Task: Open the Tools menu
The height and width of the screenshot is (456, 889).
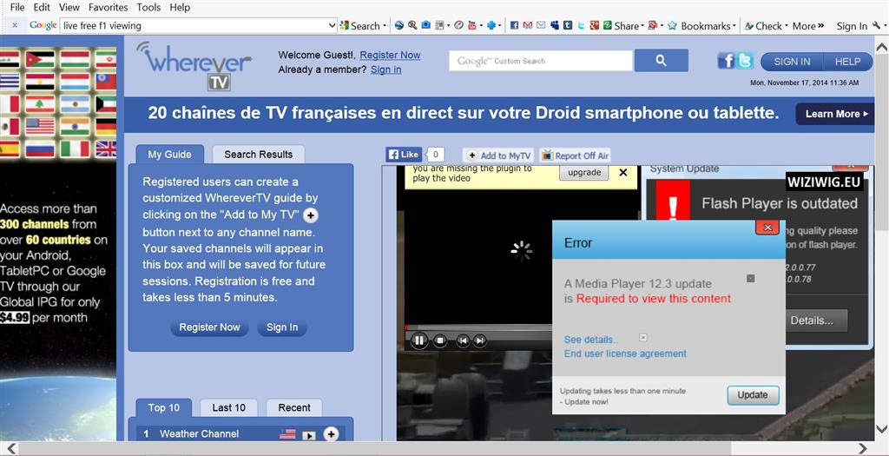Action: 148,7
